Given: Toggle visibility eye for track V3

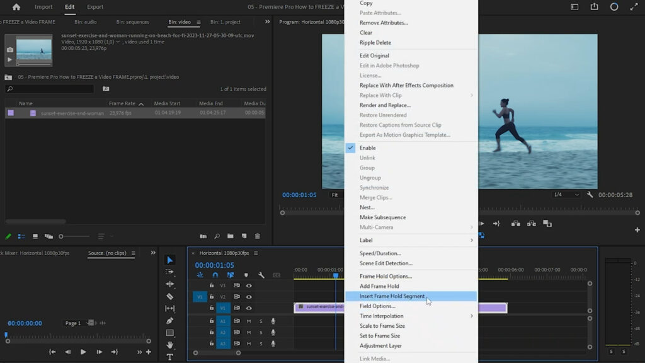Looking at the screenshot, I should point(249,285).
